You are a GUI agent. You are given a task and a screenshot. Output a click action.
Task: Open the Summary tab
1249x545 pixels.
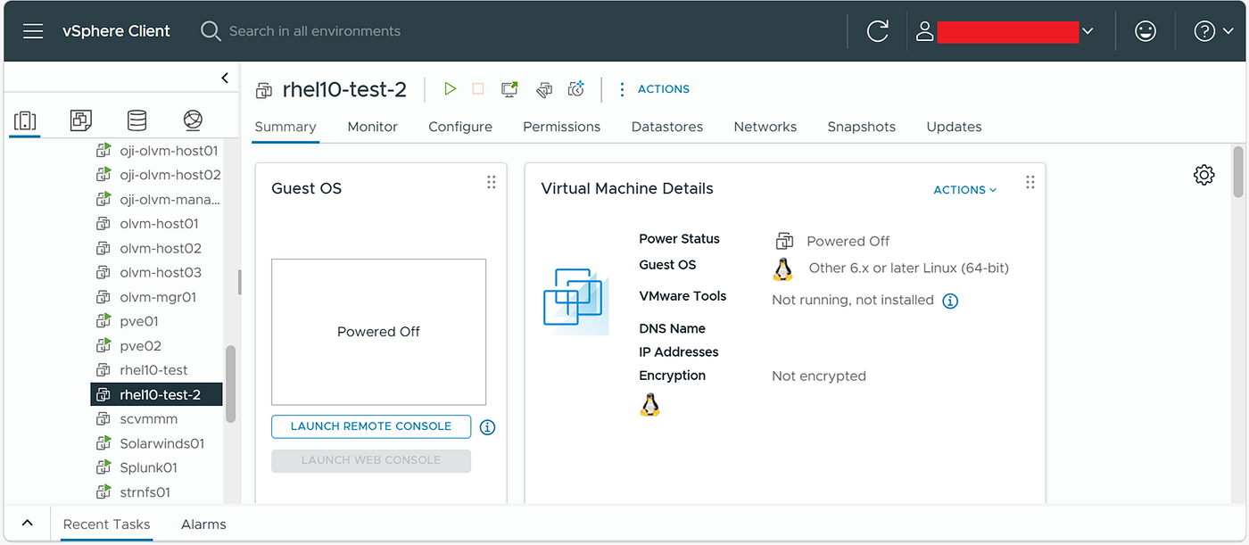click(x=285, y=127)
